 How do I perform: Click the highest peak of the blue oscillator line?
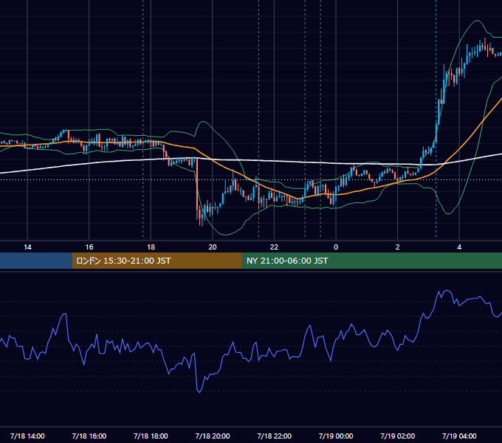[x=447, y=291]
